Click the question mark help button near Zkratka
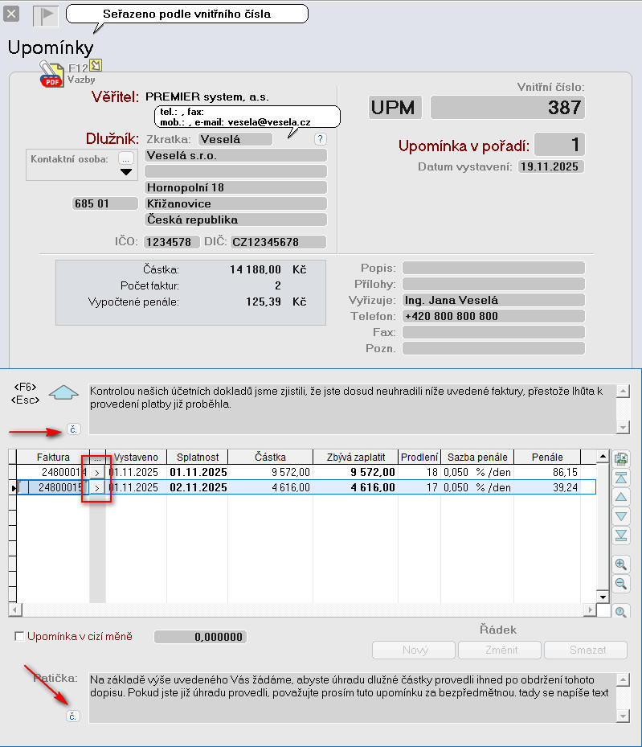 pyautogui.click(x=319, y=139)
